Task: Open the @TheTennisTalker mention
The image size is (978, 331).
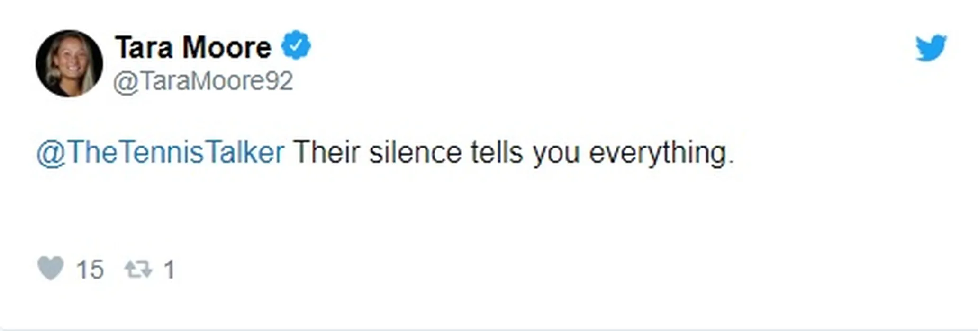Action: click(x=161, y=153)
